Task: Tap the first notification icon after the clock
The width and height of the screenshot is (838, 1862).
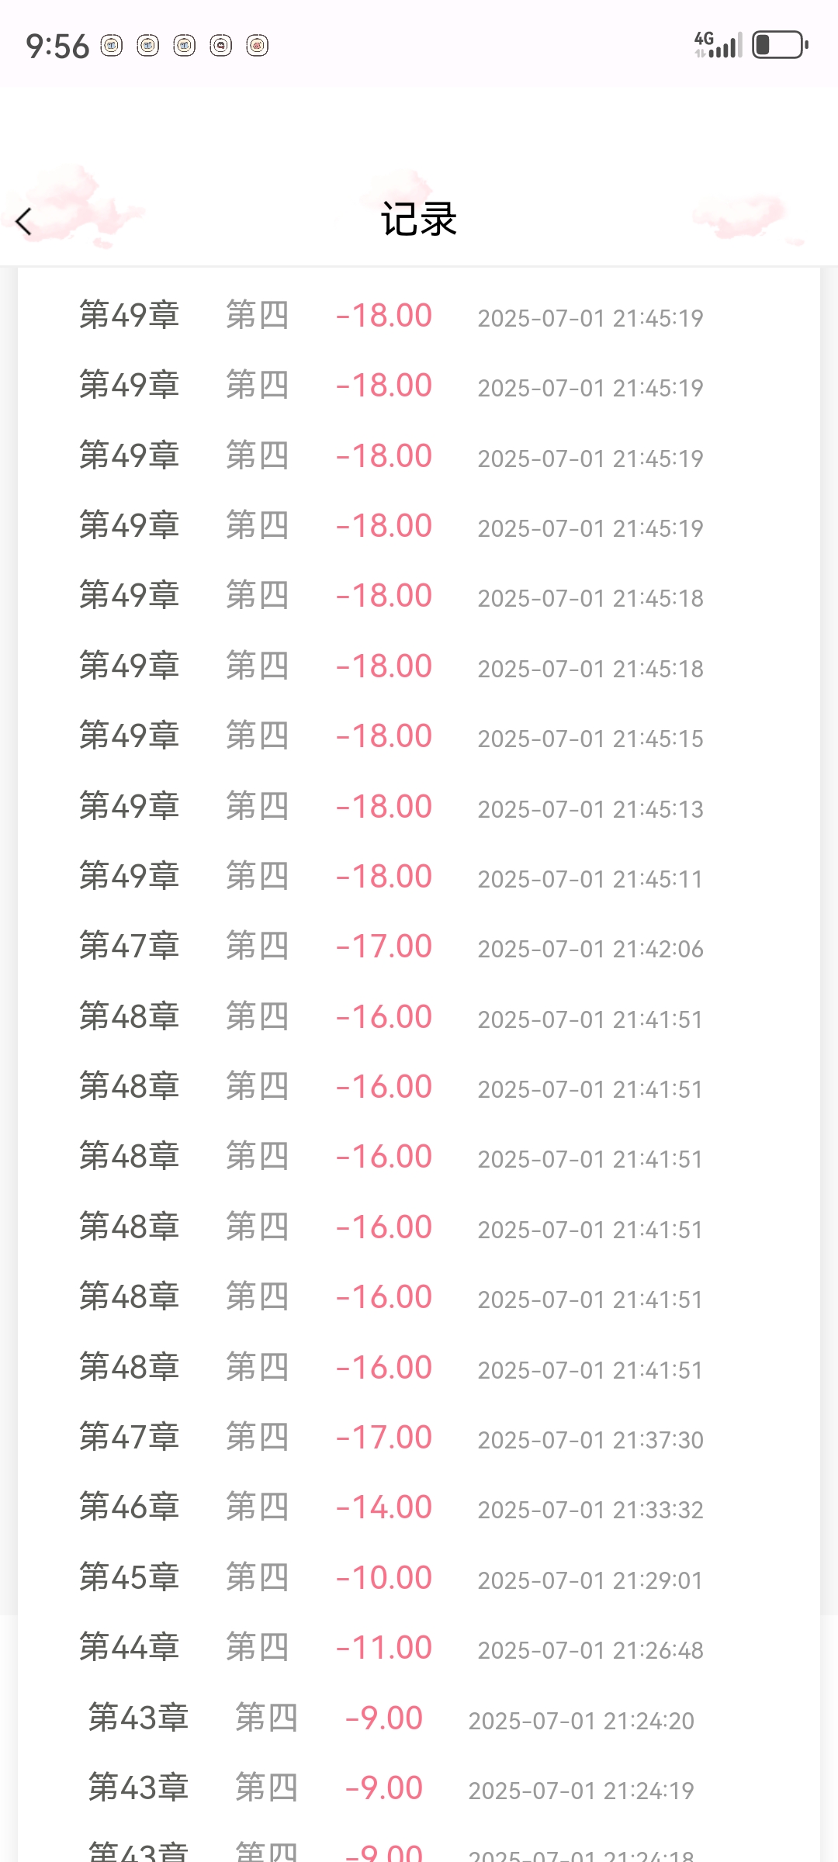Action: 112,46
